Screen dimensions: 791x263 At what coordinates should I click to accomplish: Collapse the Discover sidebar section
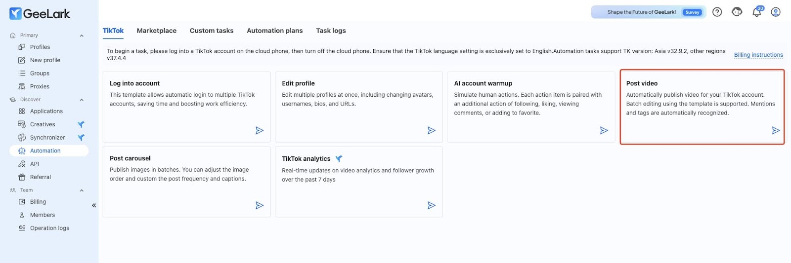coord(82,100)
